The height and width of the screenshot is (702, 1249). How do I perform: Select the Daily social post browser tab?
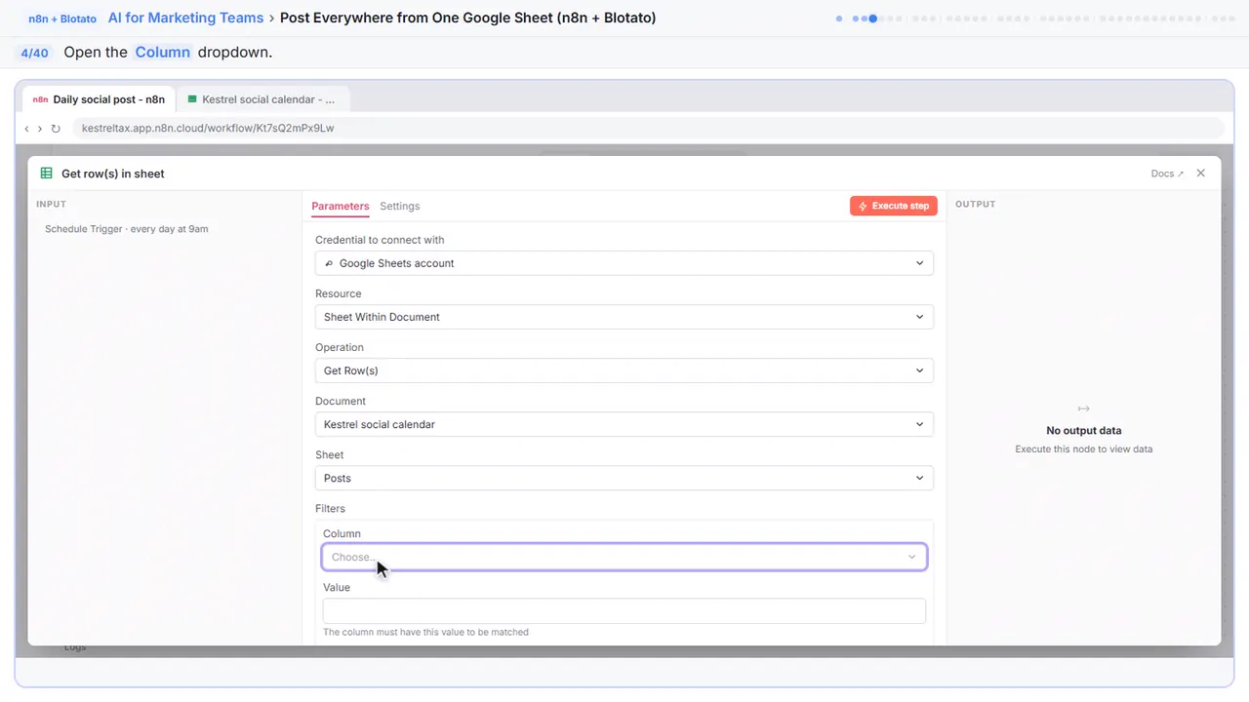click(x=99, y=99)
